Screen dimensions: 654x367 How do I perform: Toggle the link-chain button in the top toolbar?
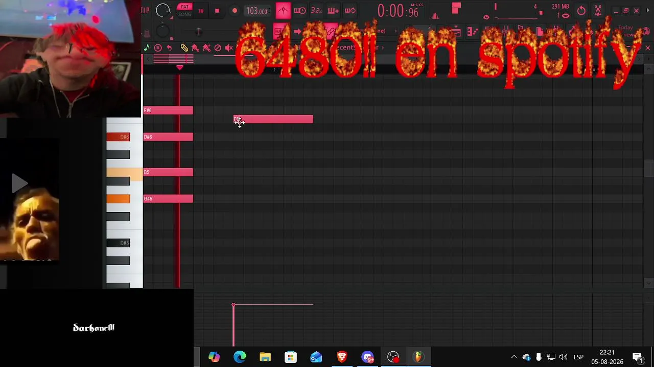coord(331,32)
